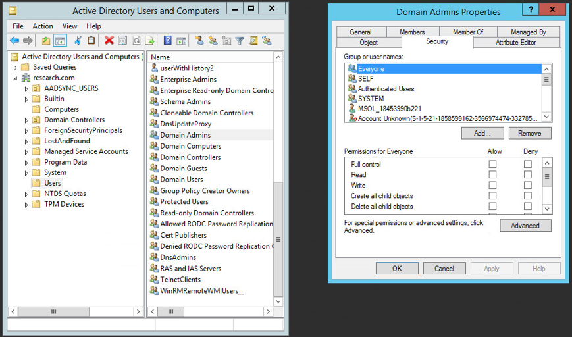The width and height of the screenshot is (572, 337).
Task: Create a new organizational unit via icon
Action: tap(226, 41)
